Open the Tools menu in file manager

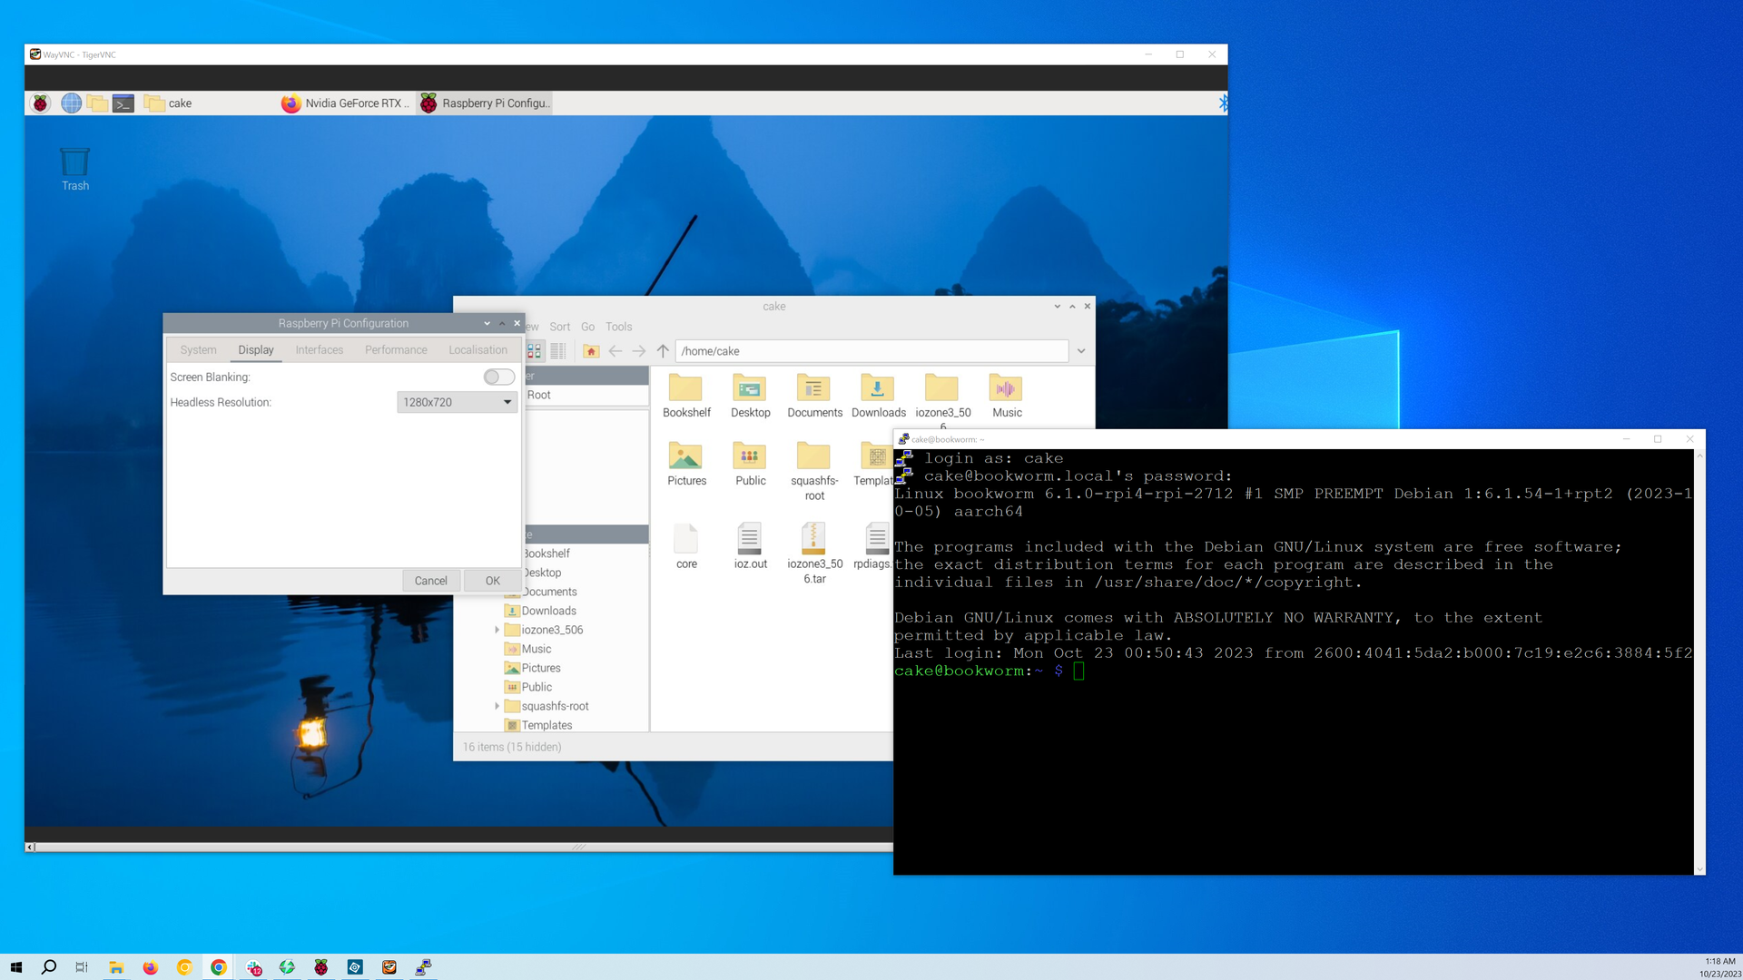pyautogui.click(x=619, y=327)
